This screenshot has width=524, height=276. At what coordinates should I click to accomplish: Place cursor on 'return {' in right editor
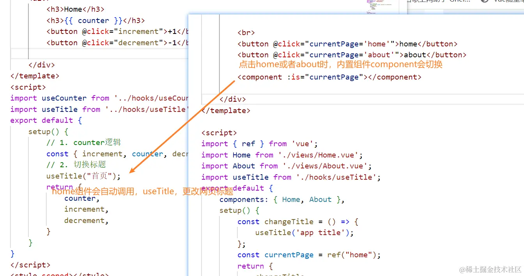[x=255, y=266]
